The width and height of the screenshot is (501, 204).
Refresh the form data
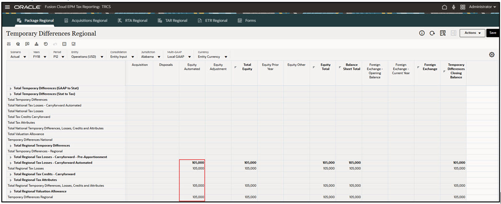tap(432, 33)
